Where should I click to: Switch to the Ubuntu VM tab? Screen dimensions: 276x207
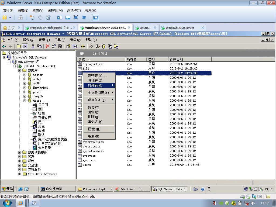coord(146,28)
